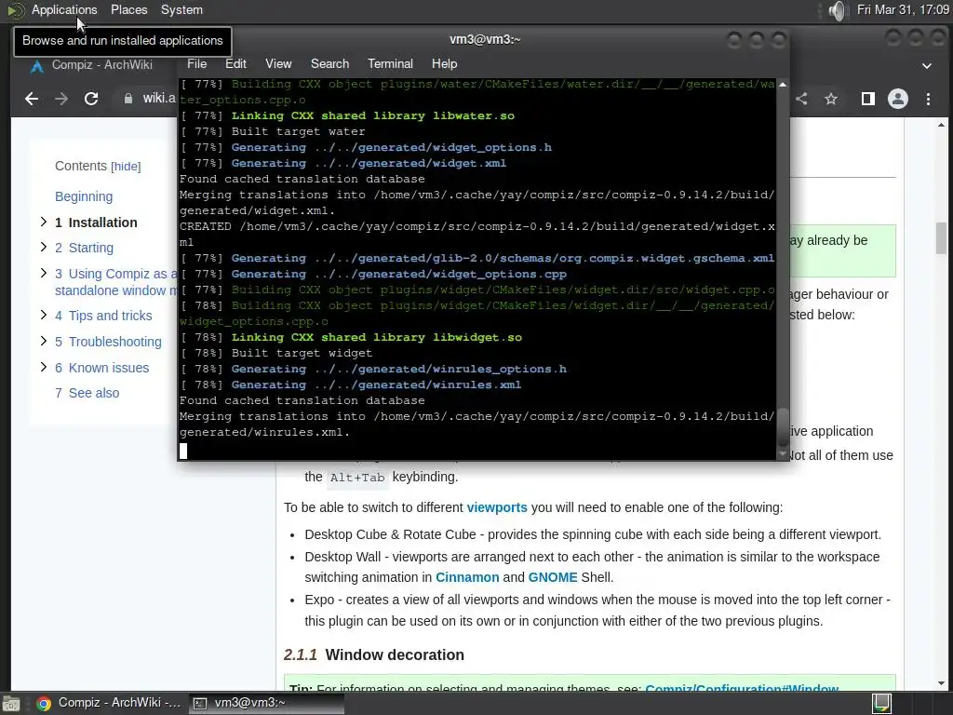The image size is (953, 715).
Task: Open Troubleshooting contents link
Action: coord(108,343)
